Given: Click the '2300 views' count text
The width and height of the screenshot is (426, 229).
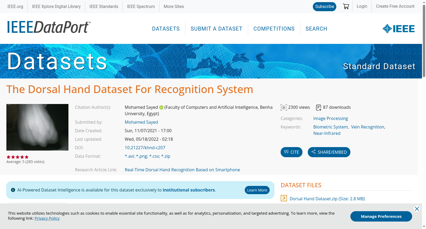Looking at the screenshot, I should point(299,107).
